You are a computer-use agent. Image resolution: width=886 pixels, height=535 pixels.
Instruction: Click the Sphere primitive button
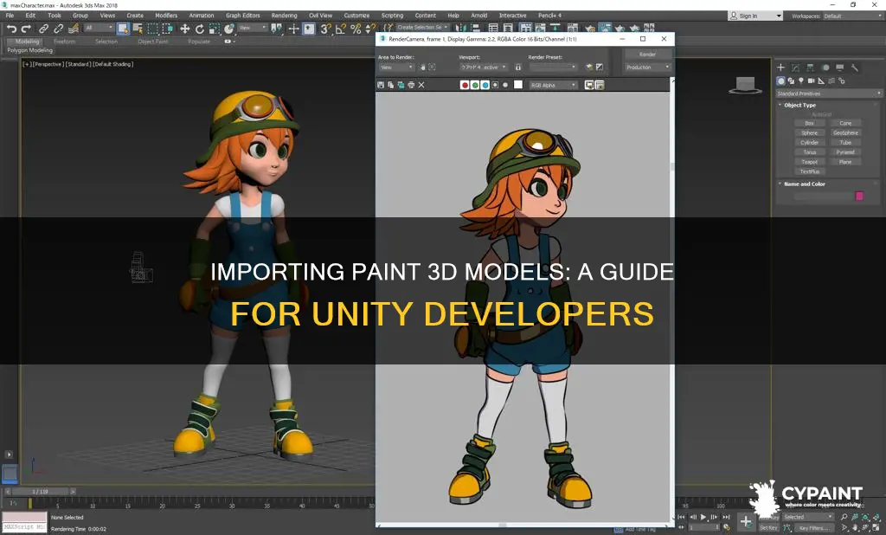810,133
